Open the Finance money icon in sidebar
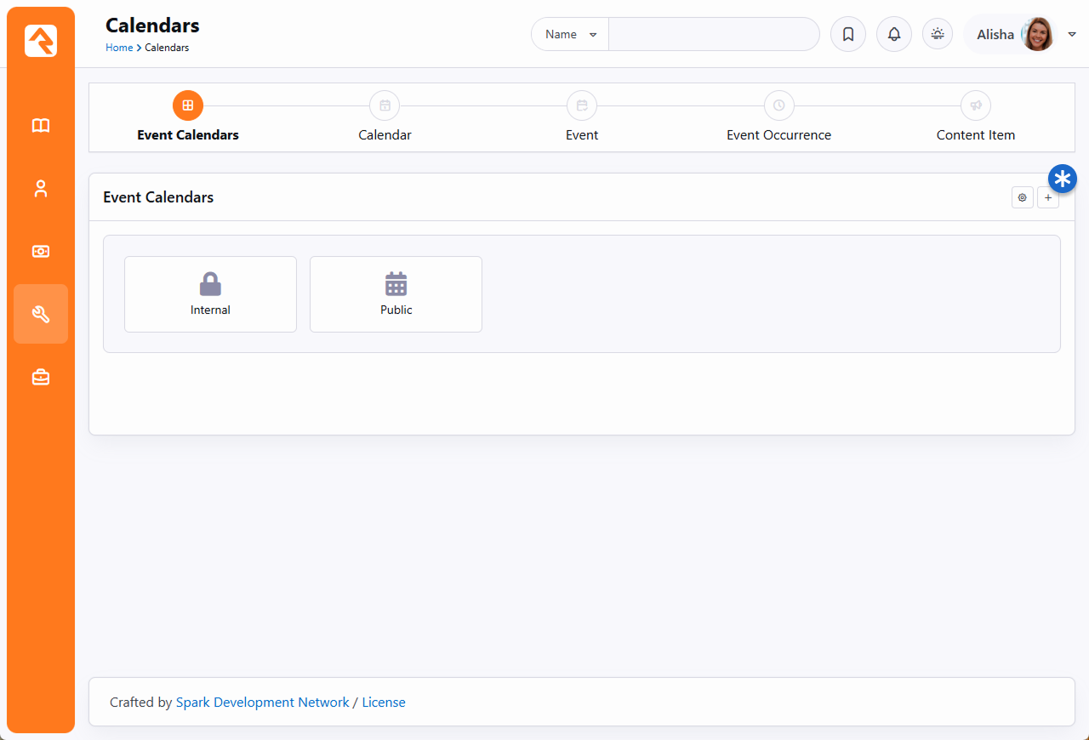The image size is (1089, 740). pyautogui.click(x=41, y=252)
